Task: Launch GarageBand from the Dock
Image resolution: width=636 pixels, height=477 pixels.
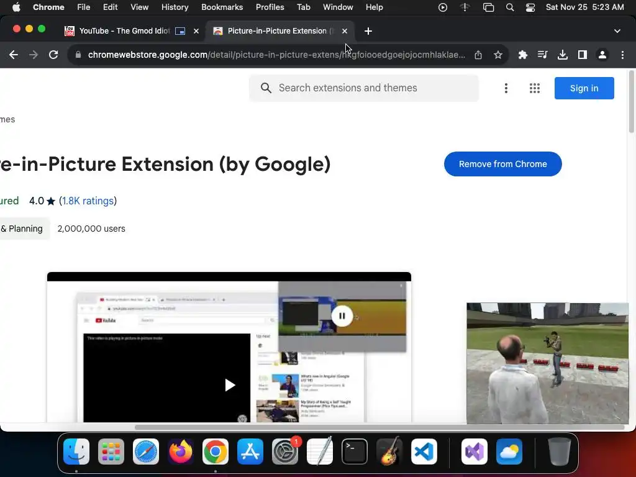Action: (389, 452)
